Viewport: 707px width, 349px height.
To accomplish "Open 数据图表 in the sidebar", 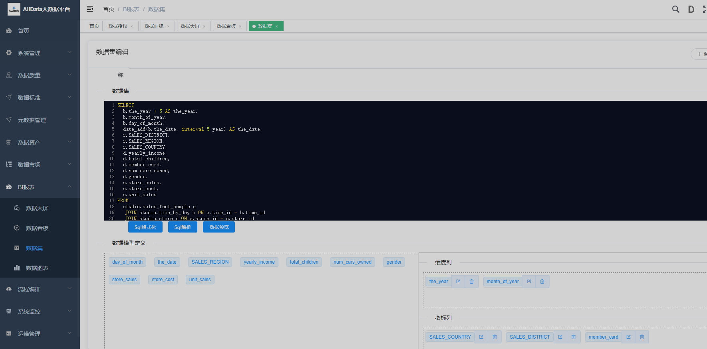I will tap(37, 268).
